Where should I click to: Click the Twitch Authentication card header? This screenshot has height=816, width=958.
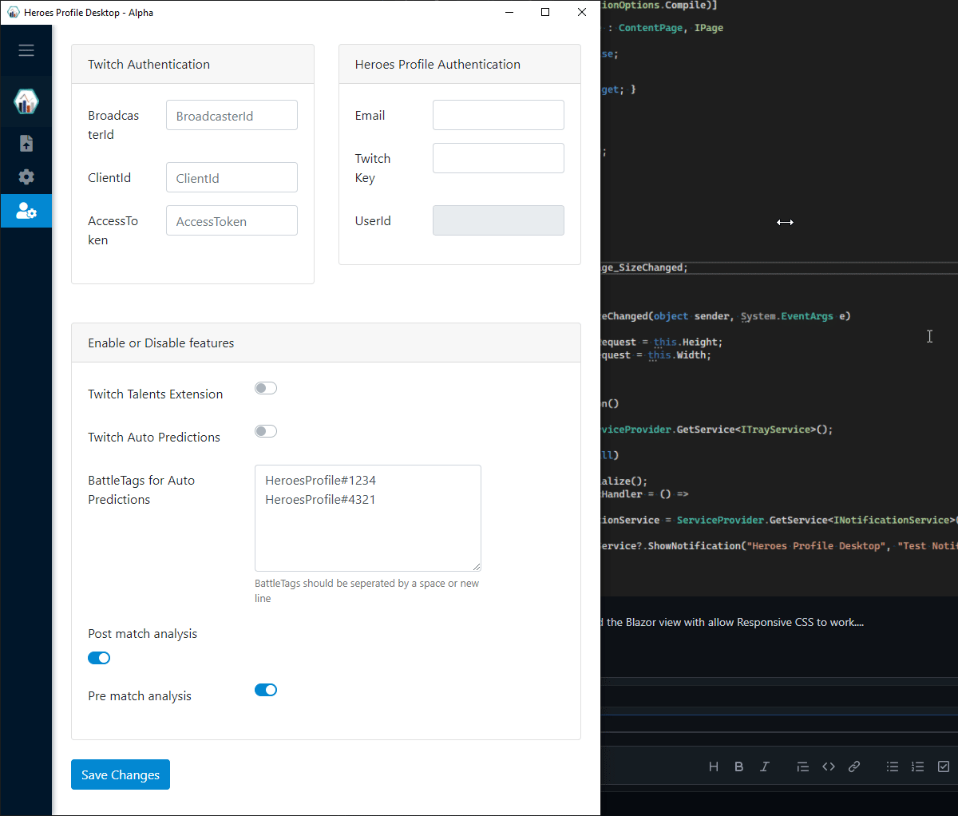pos(192,64)
